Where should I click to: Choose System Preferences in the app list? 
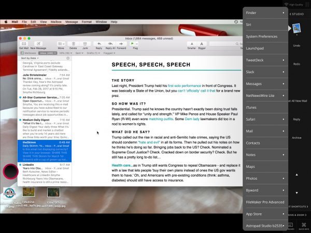265,36
